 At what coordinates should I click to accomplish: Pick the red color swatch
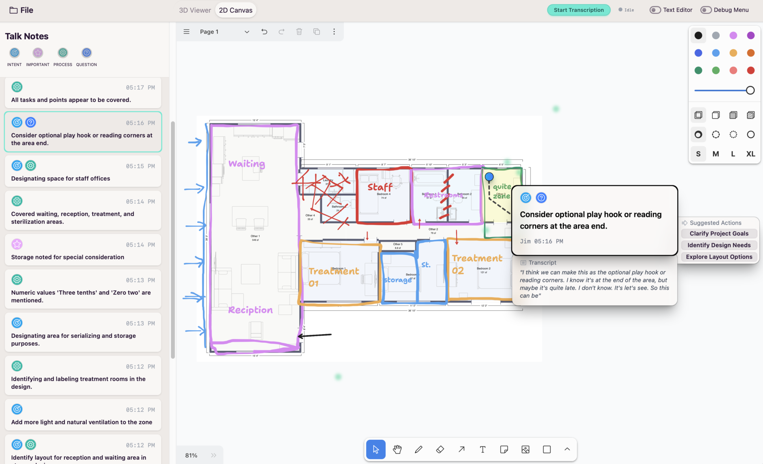click(750, 70)
